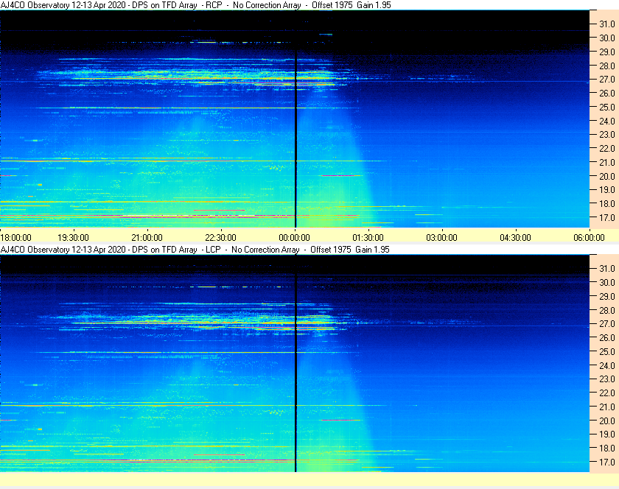Click the RCP spectrogram title line
This screenshot has height=489, width=619.
[196, 5]
